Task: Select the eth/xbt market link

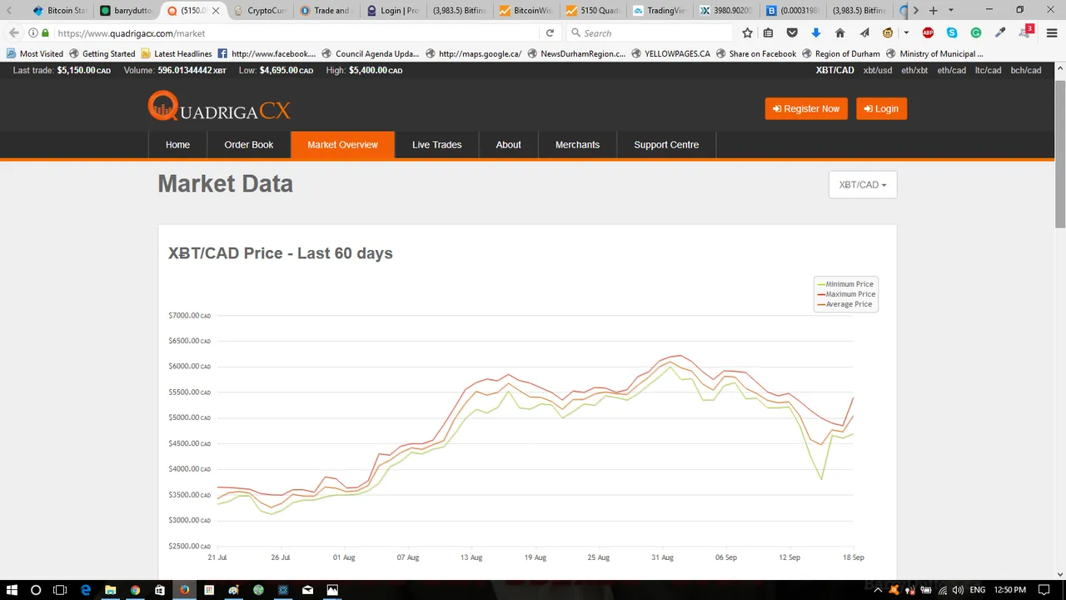Action: click(914, 70)
